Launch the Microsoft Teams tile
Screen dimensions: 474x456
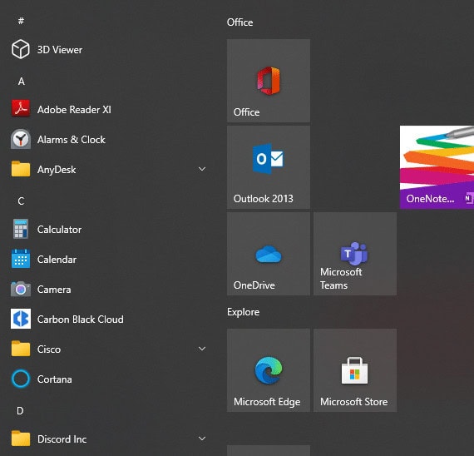pos(355,254)
